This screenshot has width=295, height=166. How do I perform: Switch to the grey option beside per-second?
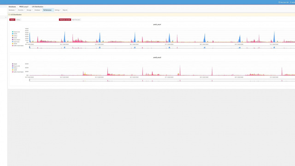76,19
